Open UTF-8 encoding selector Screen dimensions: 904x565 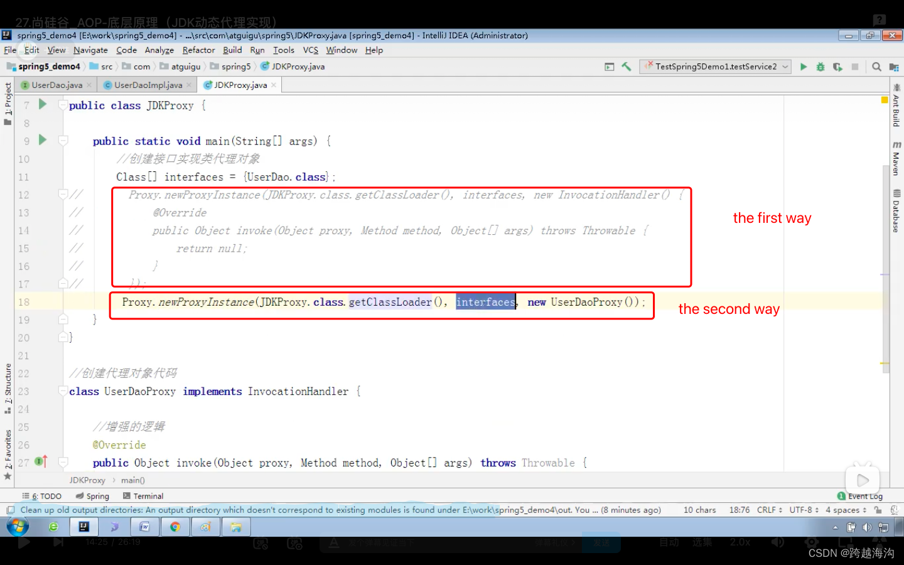804,510
